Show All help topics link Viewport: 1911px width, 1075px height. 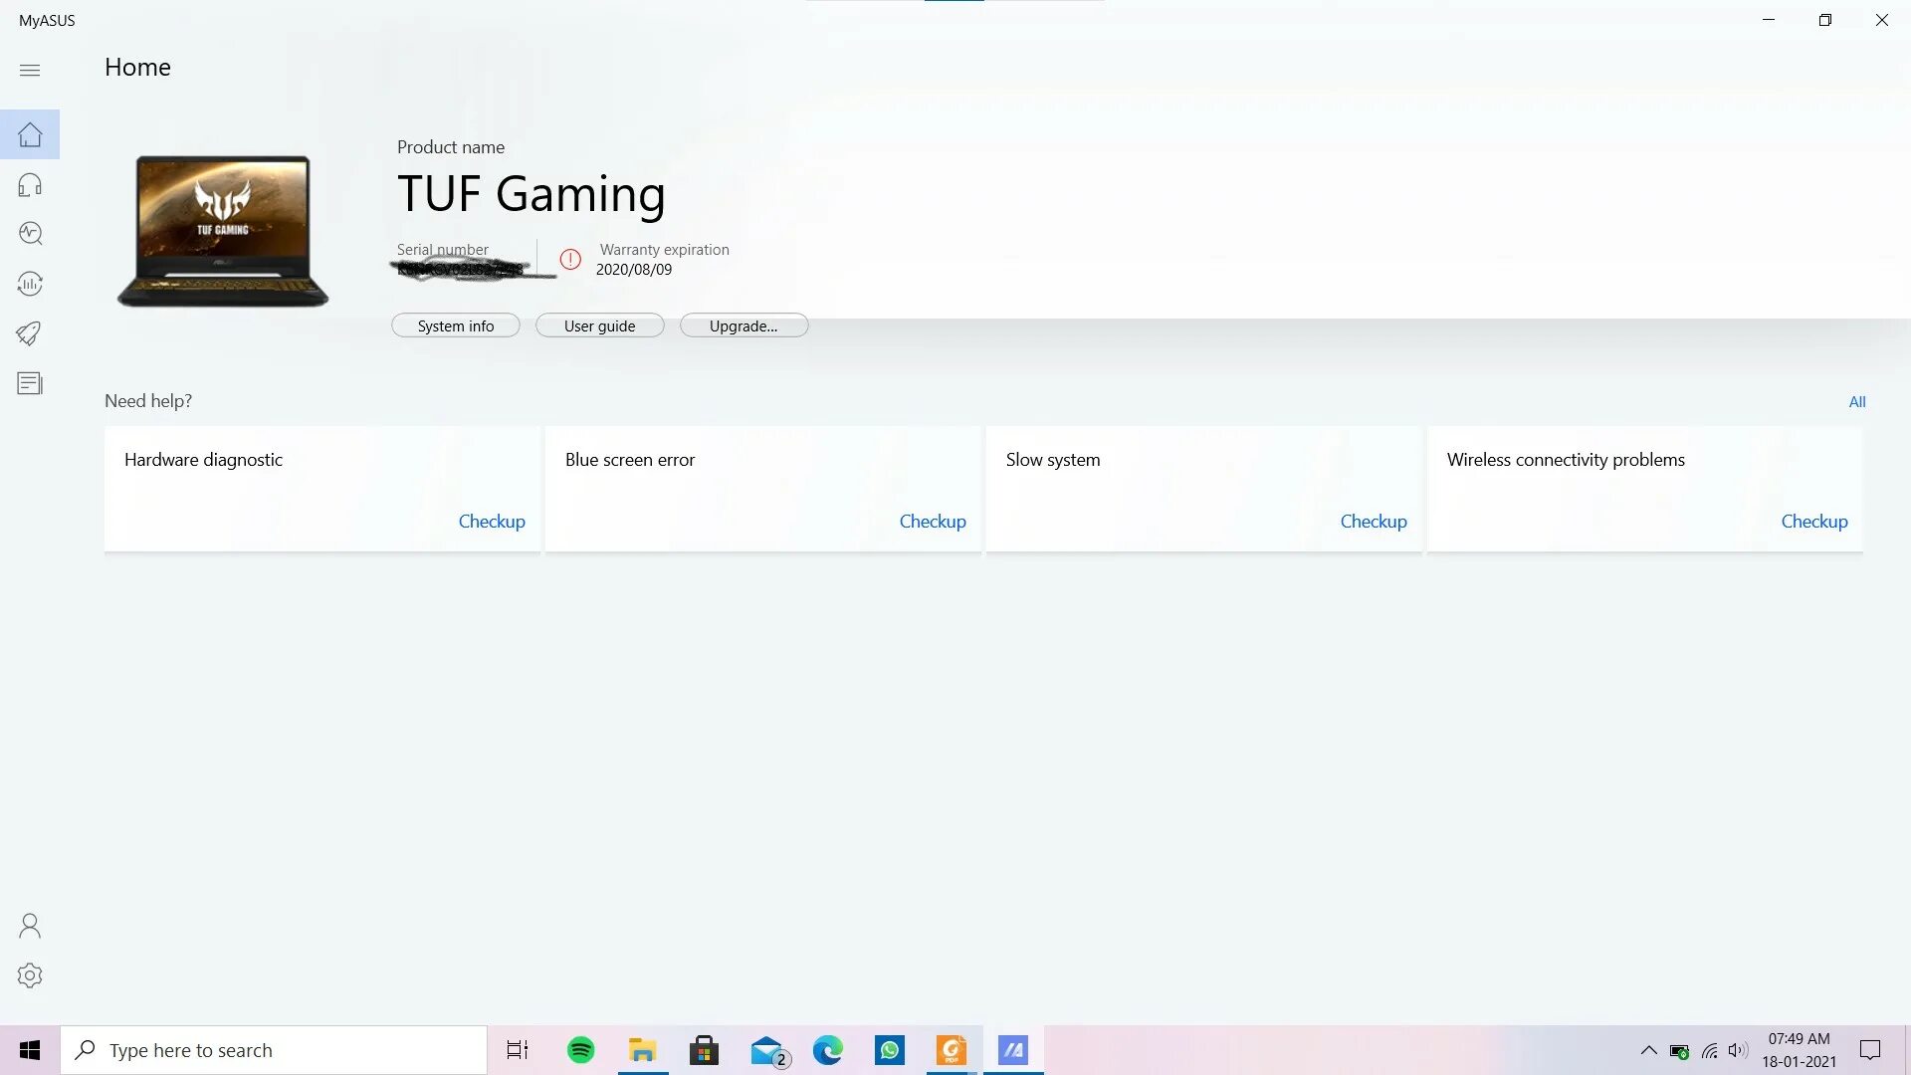coord(1857,401)
